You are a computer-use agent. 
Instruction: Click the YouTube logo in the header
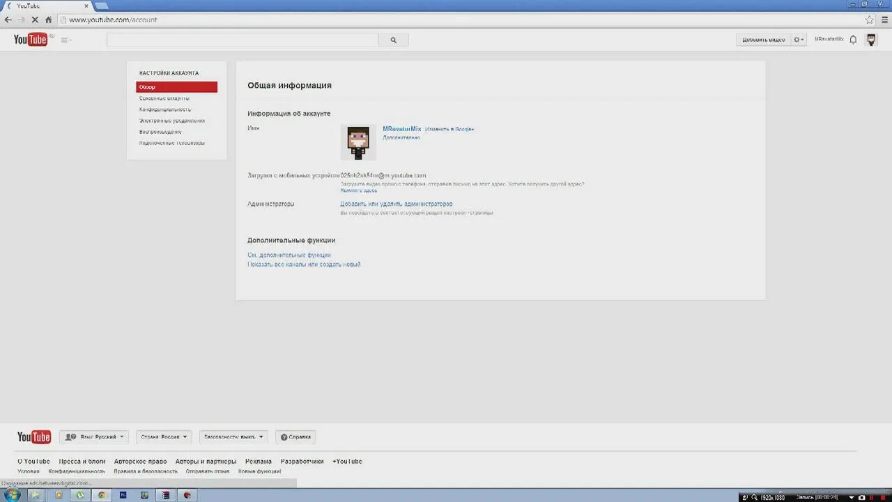pyautogui.click(x=31, y=40)
